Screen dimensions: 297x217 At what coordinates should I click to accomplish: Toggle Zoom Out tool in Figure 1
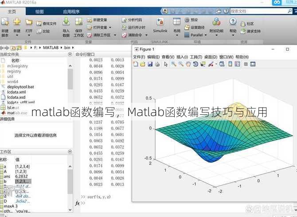pyautogui.click(x=181, y=64)
